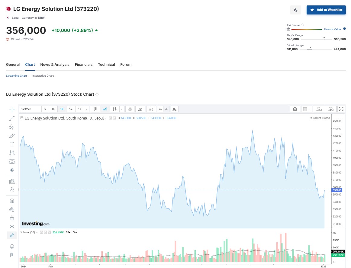Open the chart settings gear

coord(130,109)
